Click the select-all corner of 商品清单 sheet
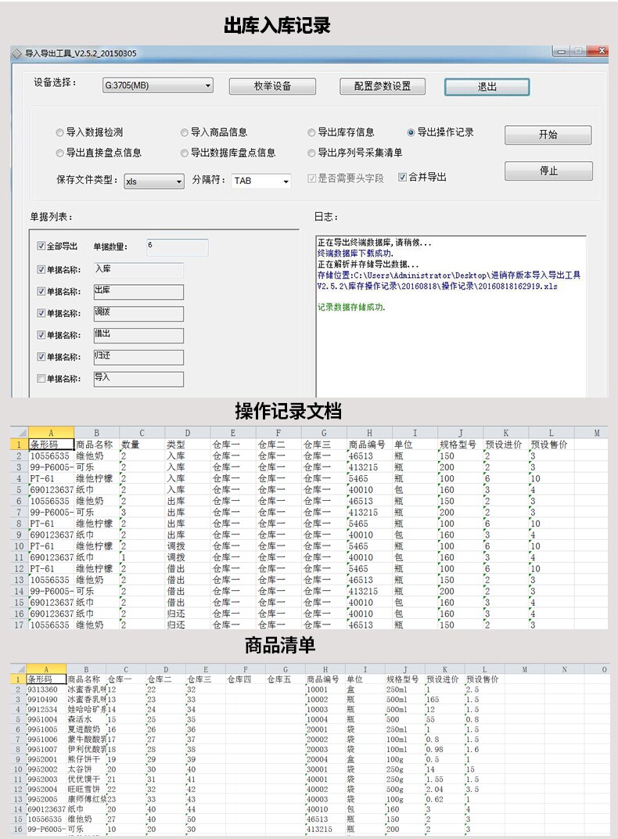The image size is (618, 839). coord(18,669)
